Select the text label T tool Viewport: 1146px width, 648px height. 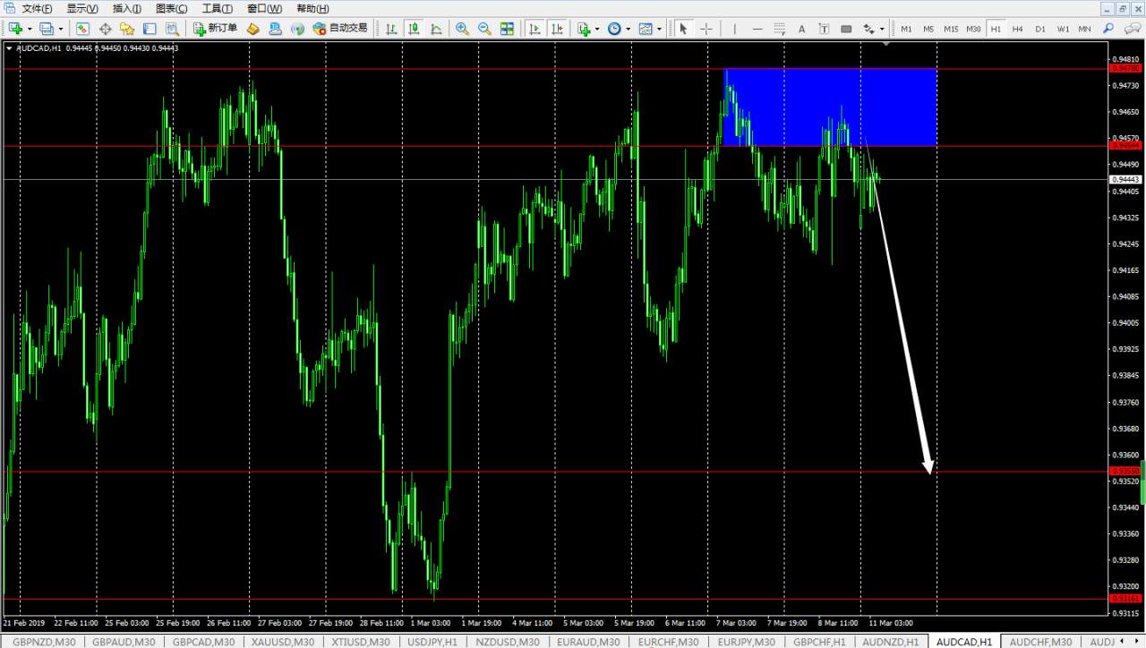(824, 29)
